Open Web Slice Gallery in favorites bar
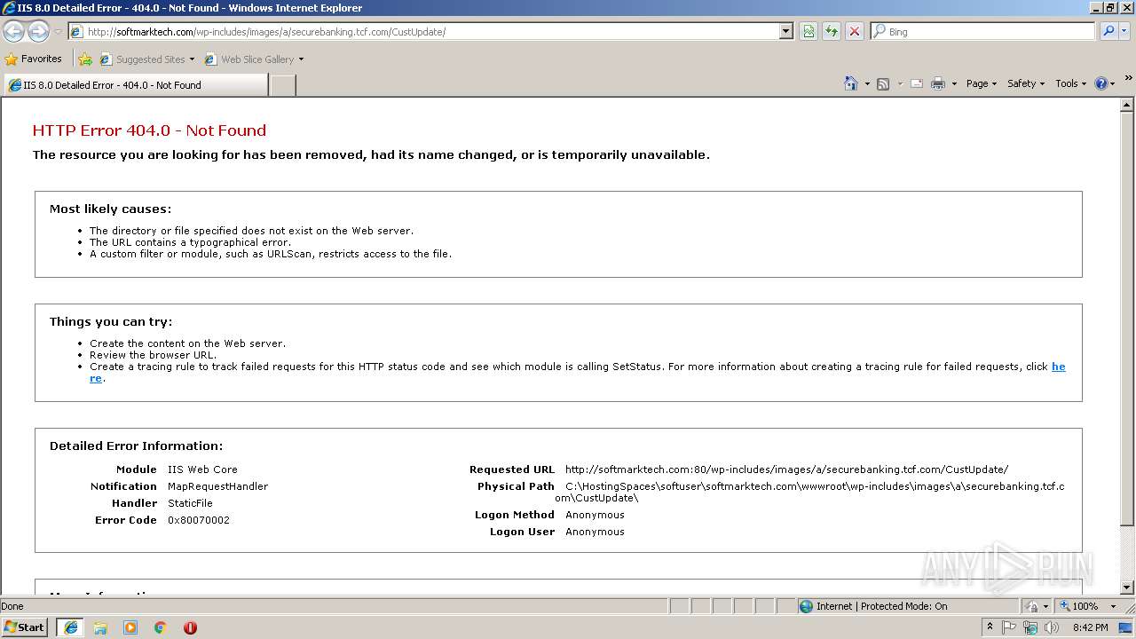Viewport: 1136px width, 639px height. tap(254, 59)
